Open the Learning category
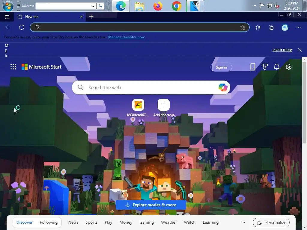The width and height of the screenshot is (307, 230). coord(211,223)
